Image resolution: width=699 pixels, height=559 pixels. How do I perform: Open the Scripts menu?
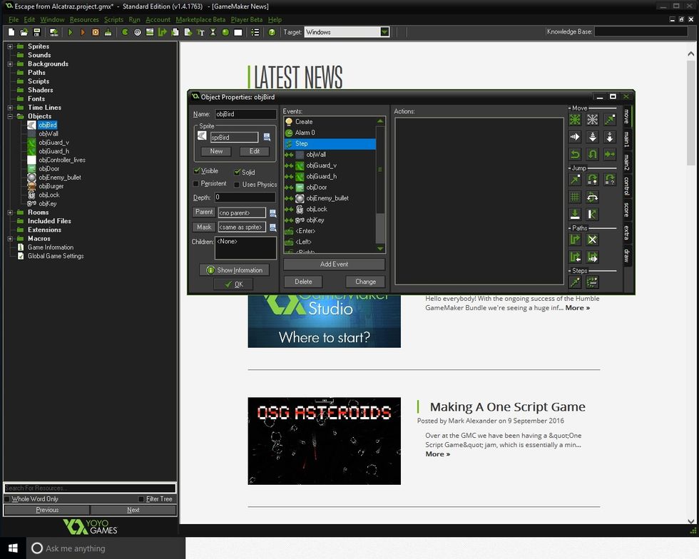[113, 20]
